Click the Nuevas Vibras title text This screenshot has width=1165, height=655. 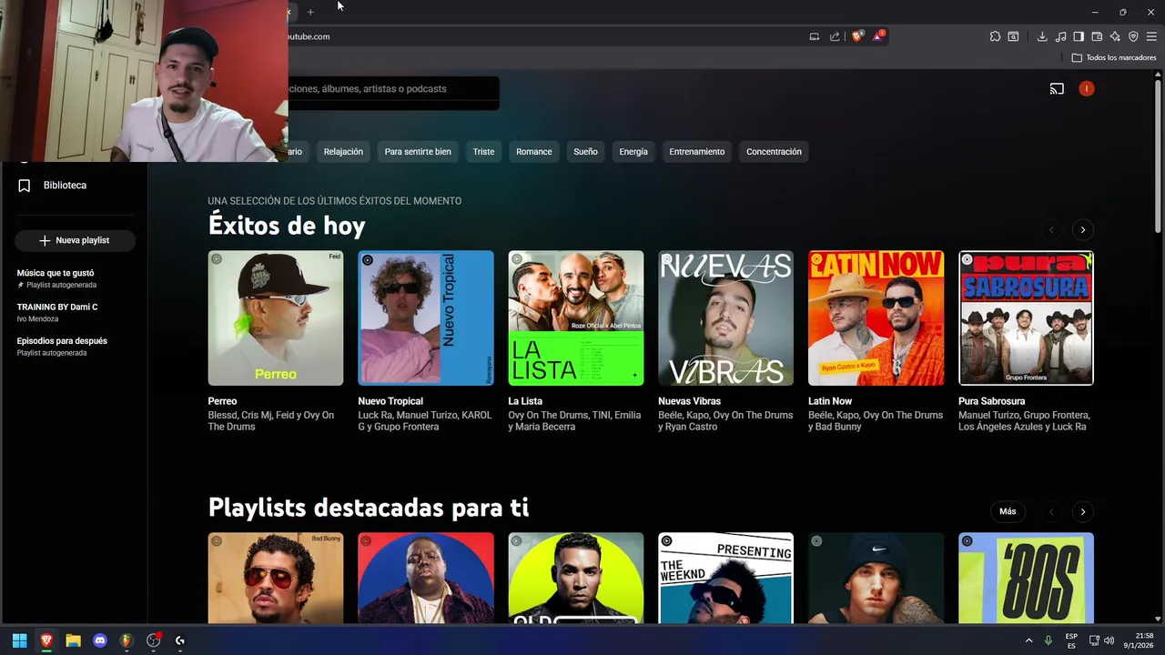click(689, 401)
